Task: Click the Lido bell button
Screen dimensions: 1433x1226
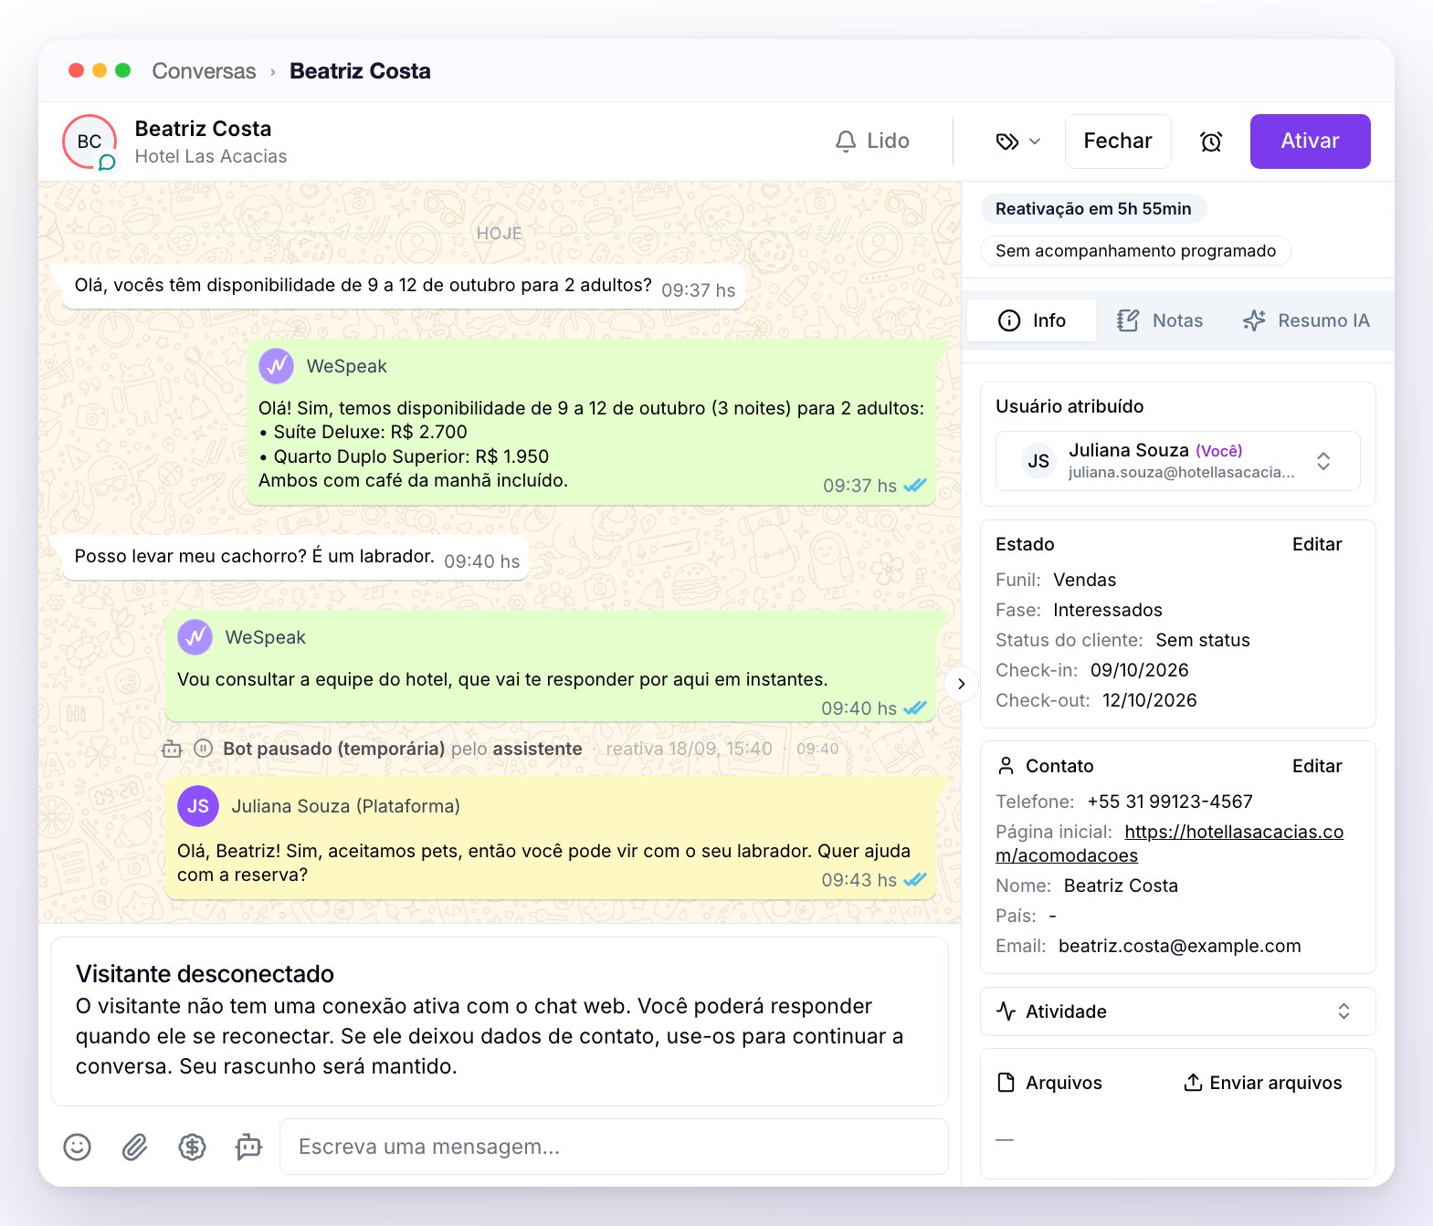Action: pyautogui.click(x=872, y=141)
